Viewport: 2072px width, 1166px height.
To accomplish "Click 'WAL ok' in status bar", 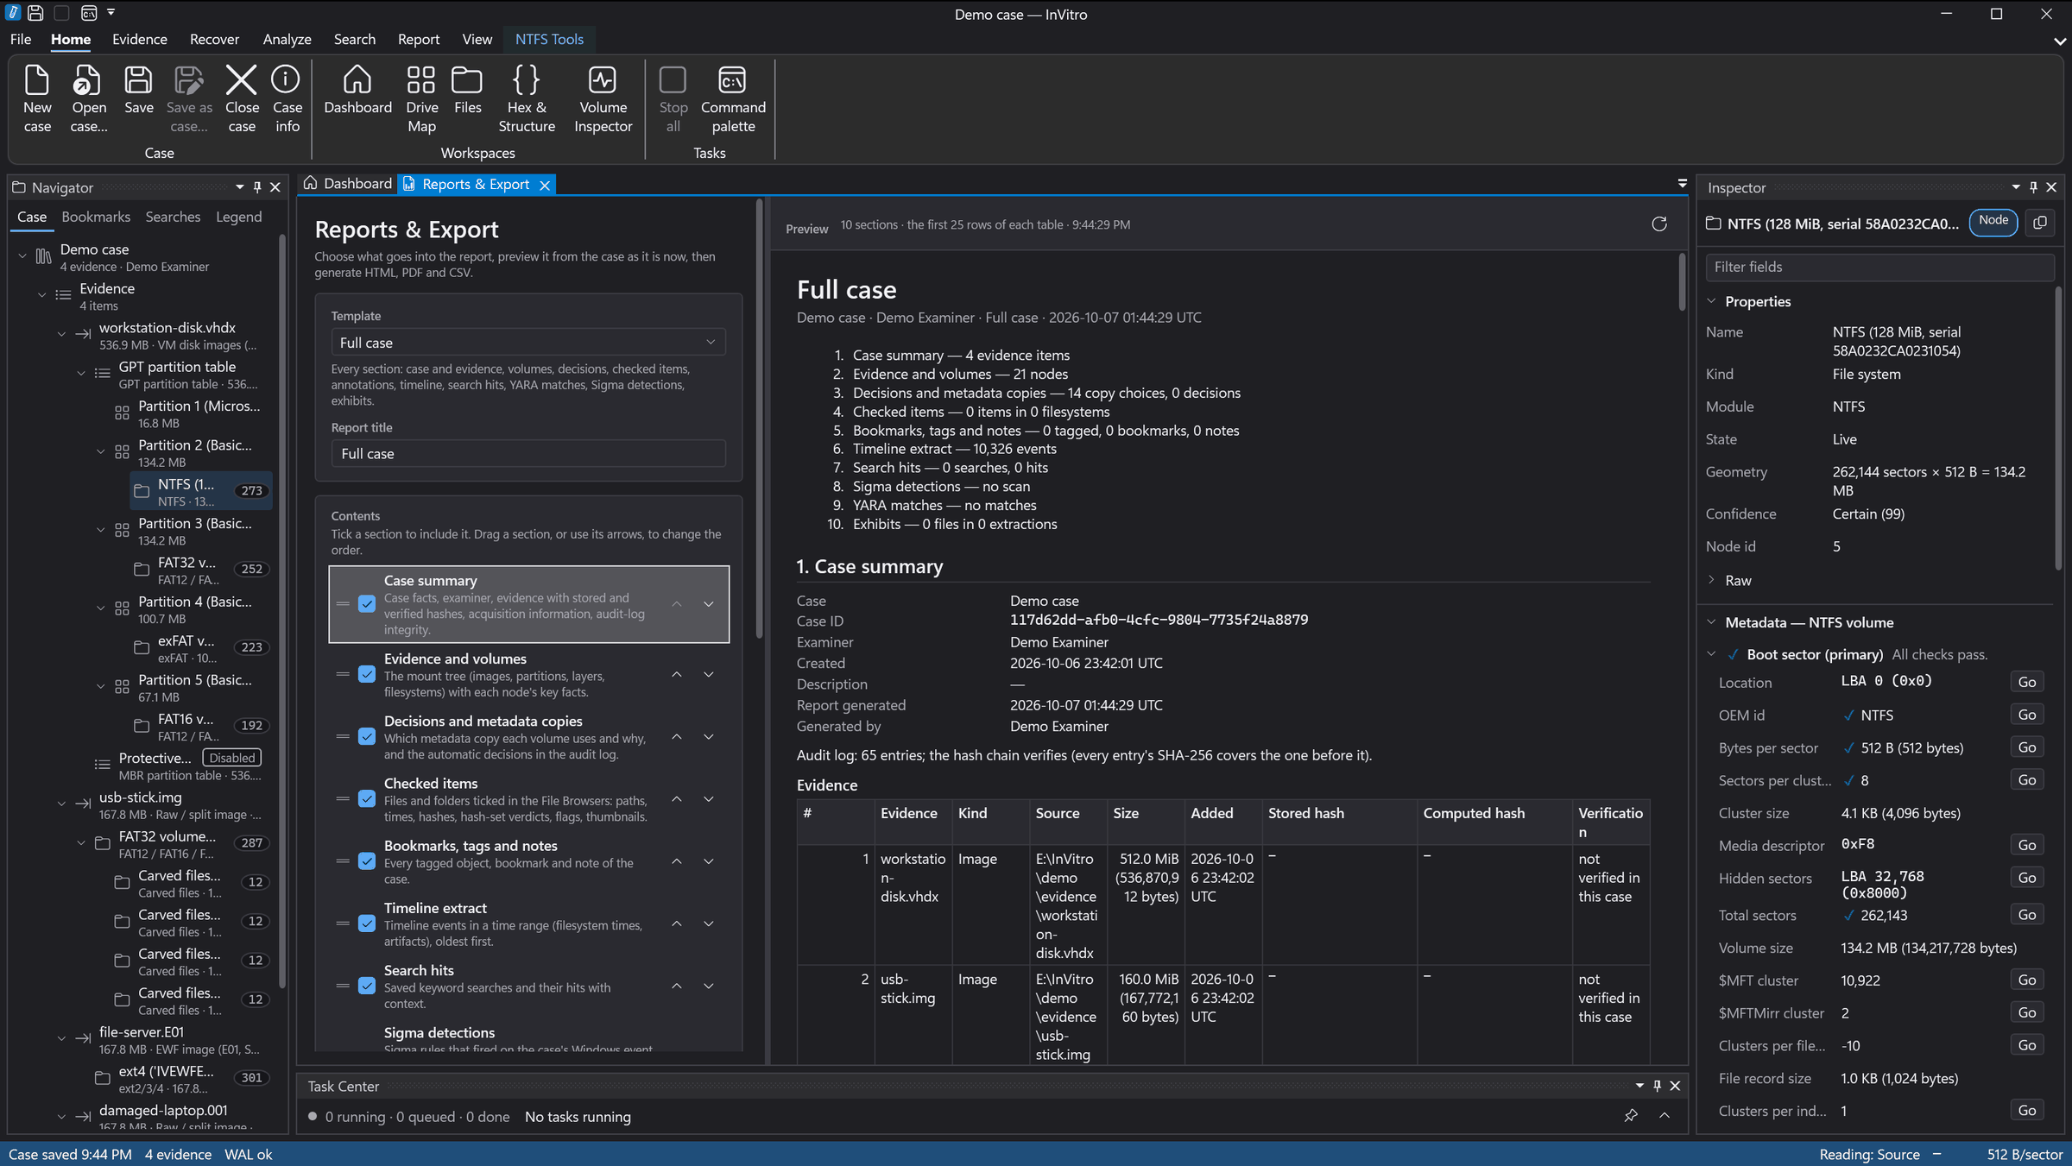I will point(248,1154).
